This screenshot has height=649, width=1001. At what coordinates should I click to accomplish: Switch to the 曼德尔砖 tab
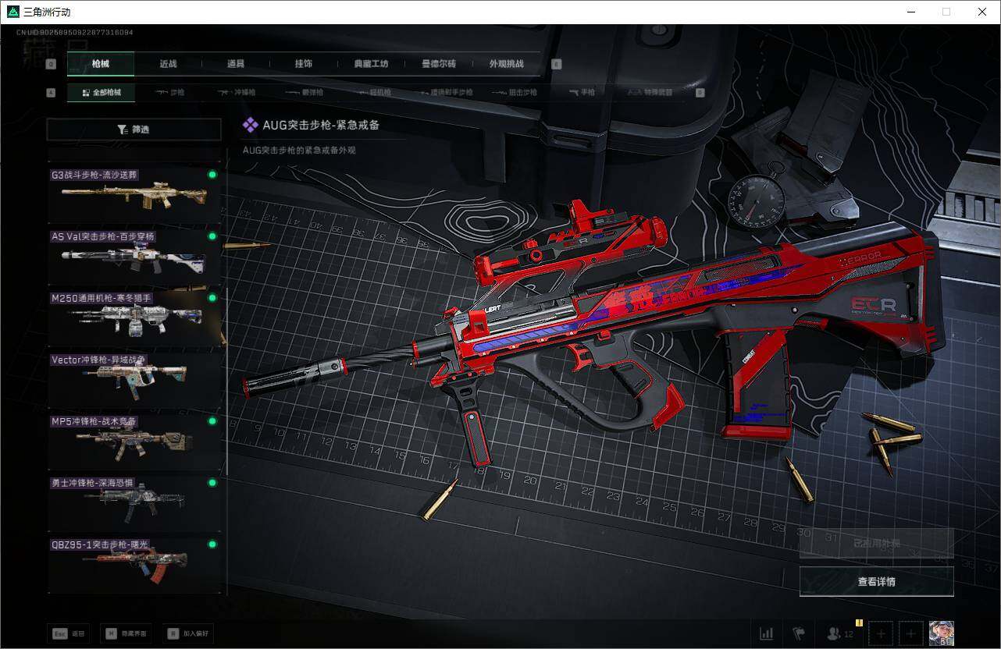[x=439, y=64]
